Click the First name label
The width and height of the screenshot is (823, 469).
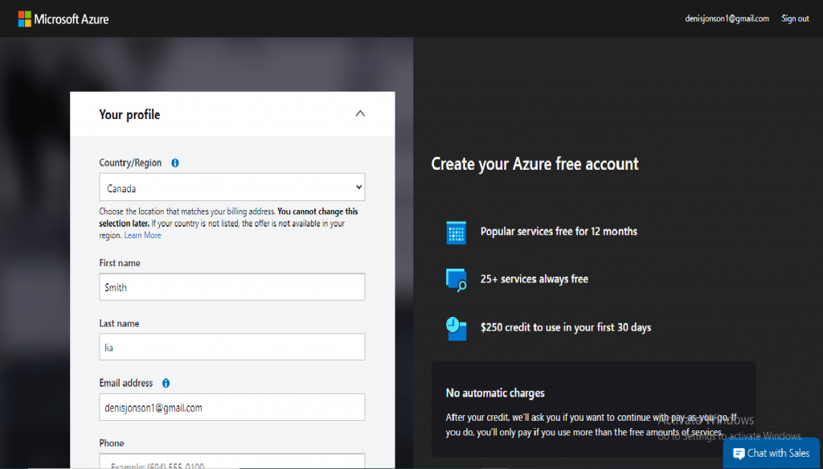tap(120, 263)
